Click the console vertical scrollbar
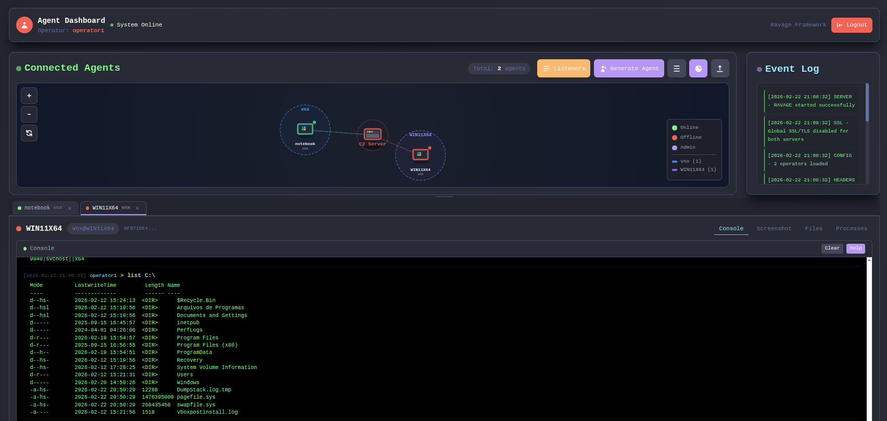887x421 pixels. click(869, 339)
